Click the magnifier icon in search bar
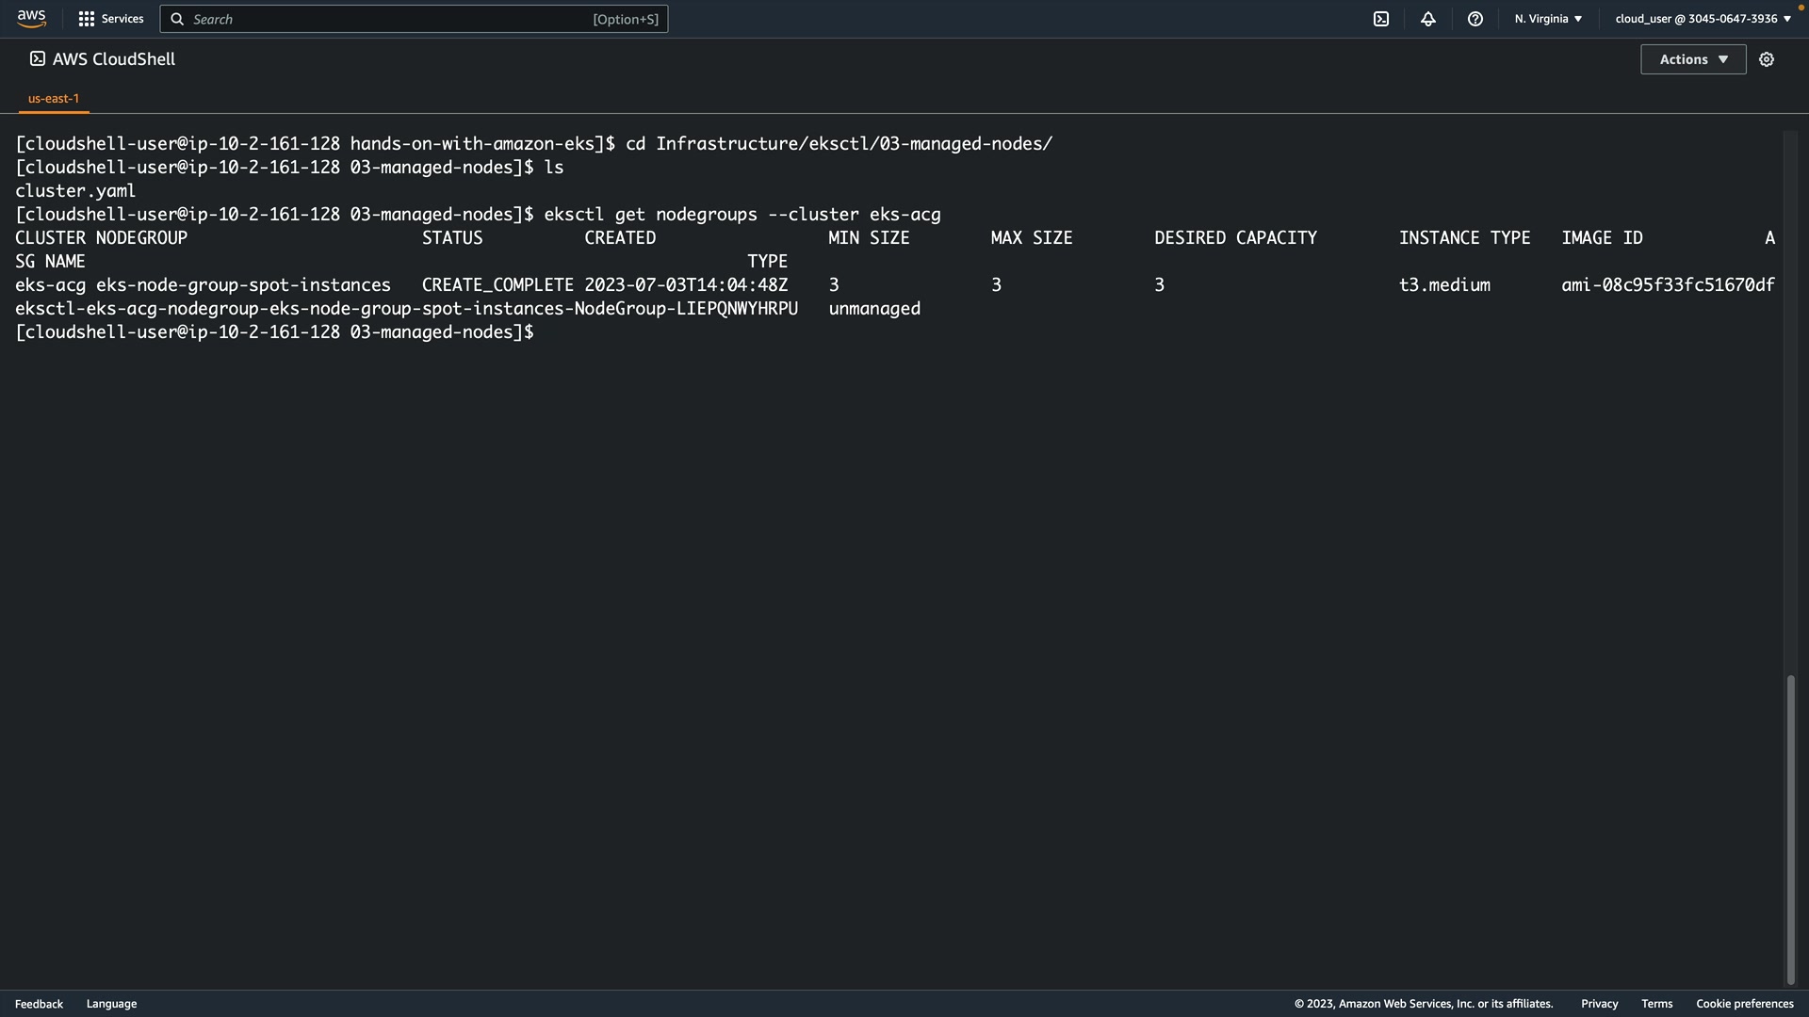The width and height of the screenshot is (1809, 1017). [177, 19]
